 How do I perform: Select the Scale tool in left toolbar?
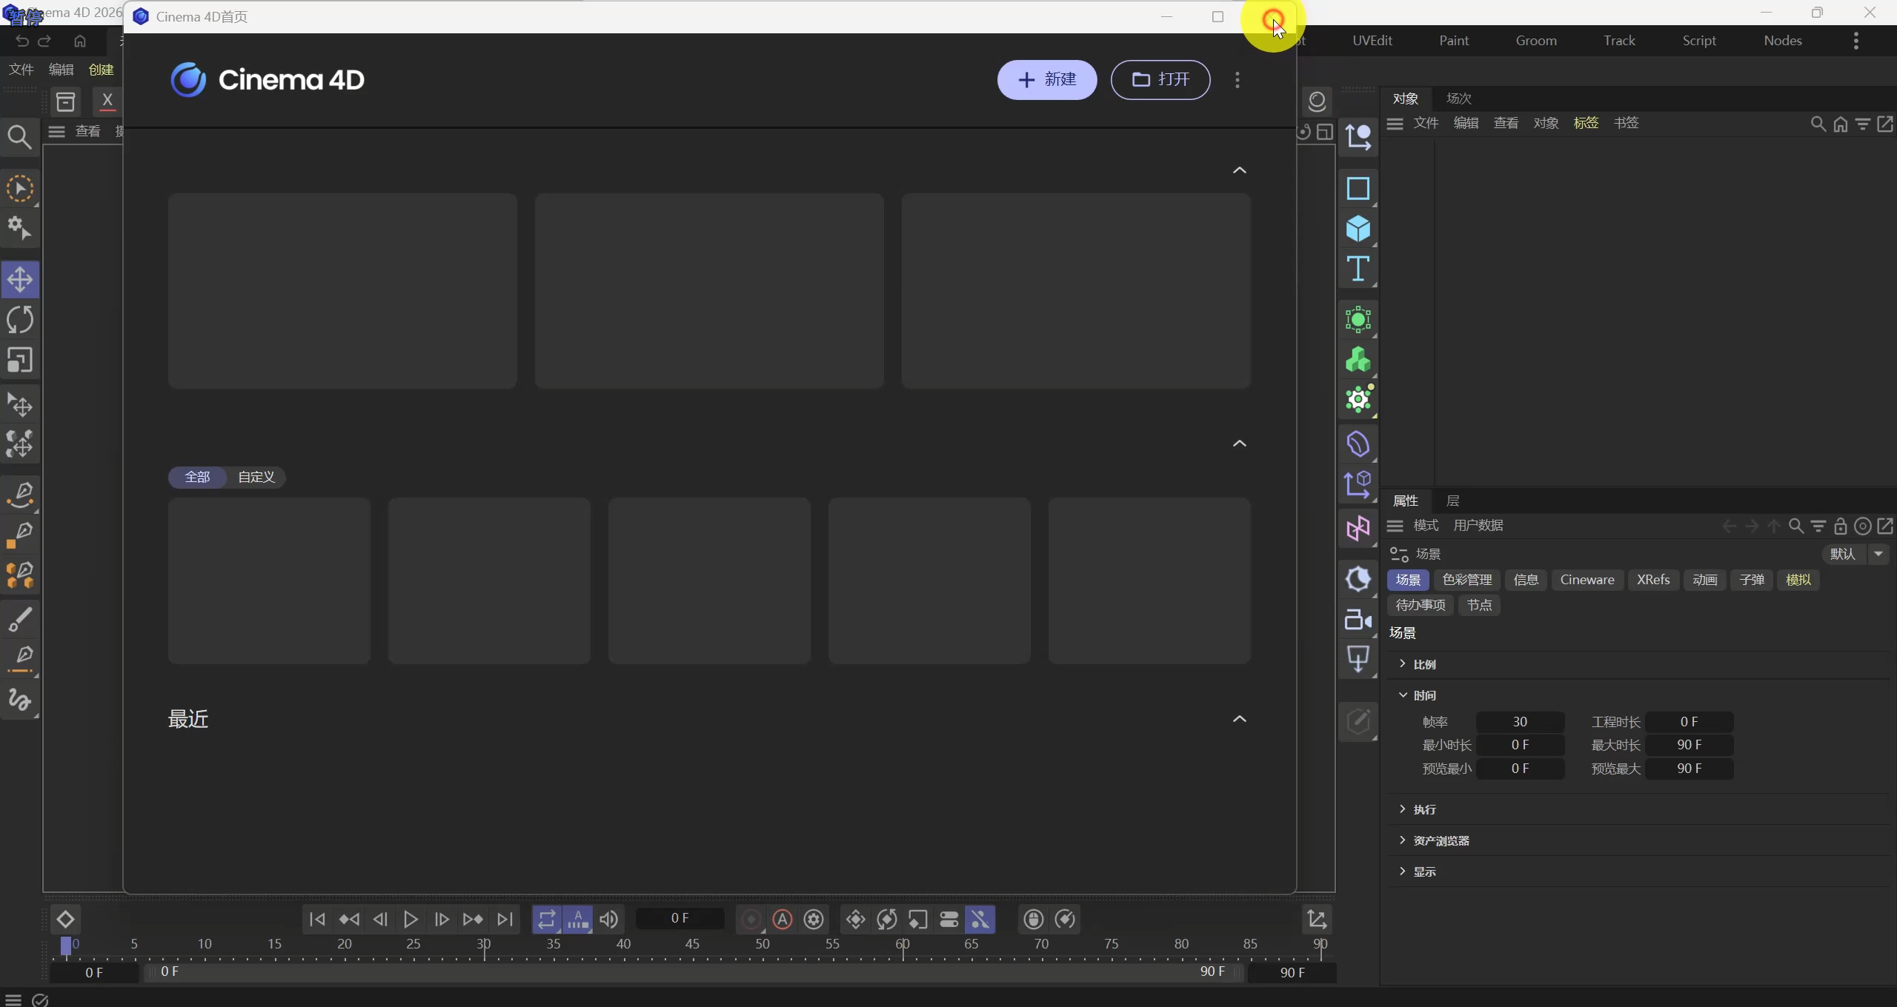(x=20, y=360)
